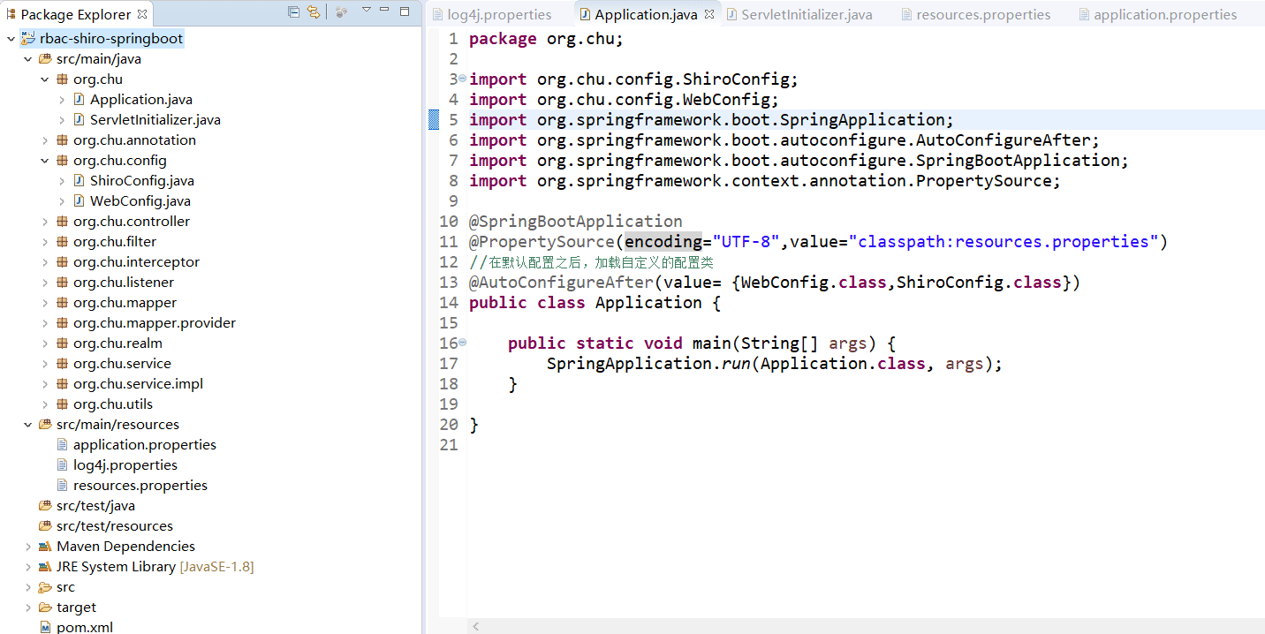Select Application.java file icon in tree
Viewport: 1265px width, 634px height.
[x=79, y=100]
